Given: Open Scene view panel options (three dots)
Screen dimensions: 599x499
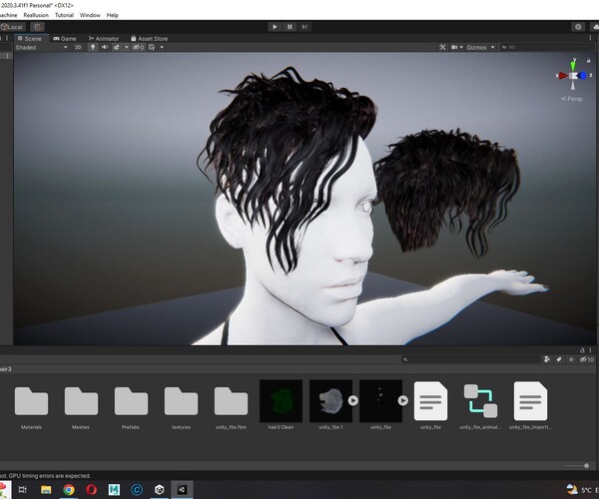Looking at the screenshot, I should pos(591,38).
